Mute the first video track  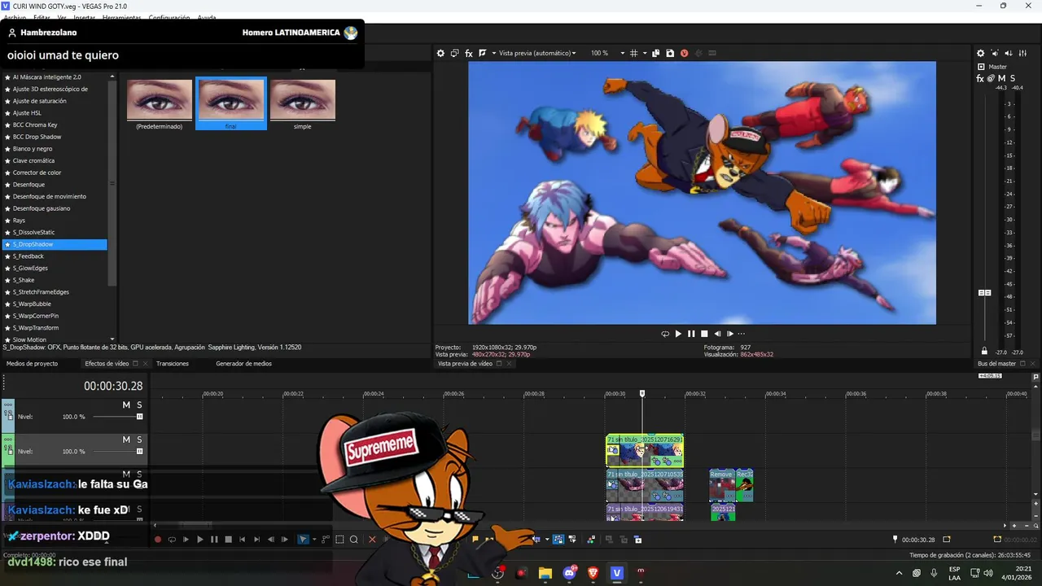point(126,405)
